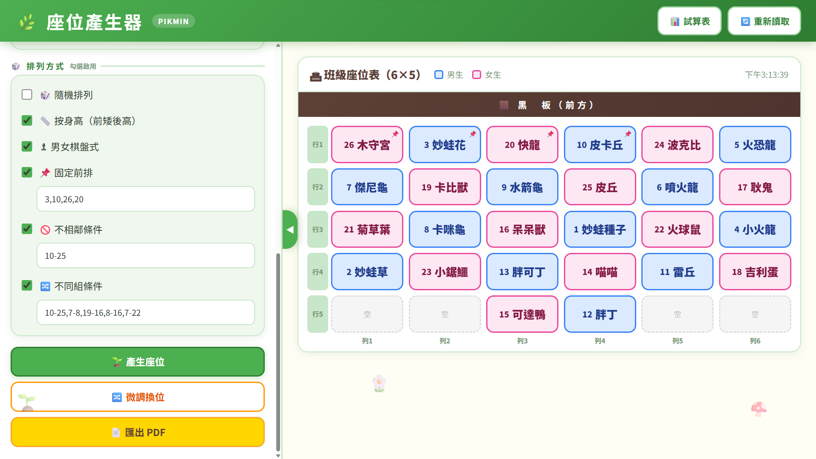Viewport: 816px width, 459px height.
Task: Click the flower decoration below the seating chart
Action: [x=379, y=383]
